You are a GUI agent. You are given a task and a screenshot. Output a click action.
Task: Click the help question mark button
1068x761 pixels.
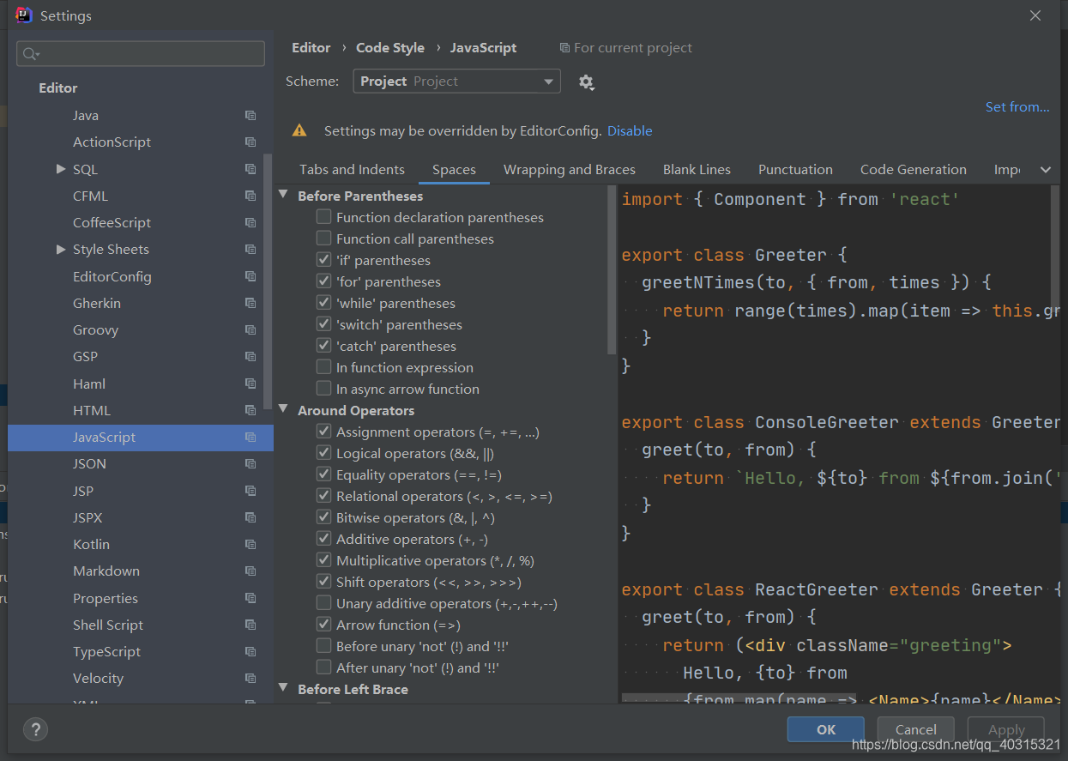pyautogui.click(x=35, y=729)
